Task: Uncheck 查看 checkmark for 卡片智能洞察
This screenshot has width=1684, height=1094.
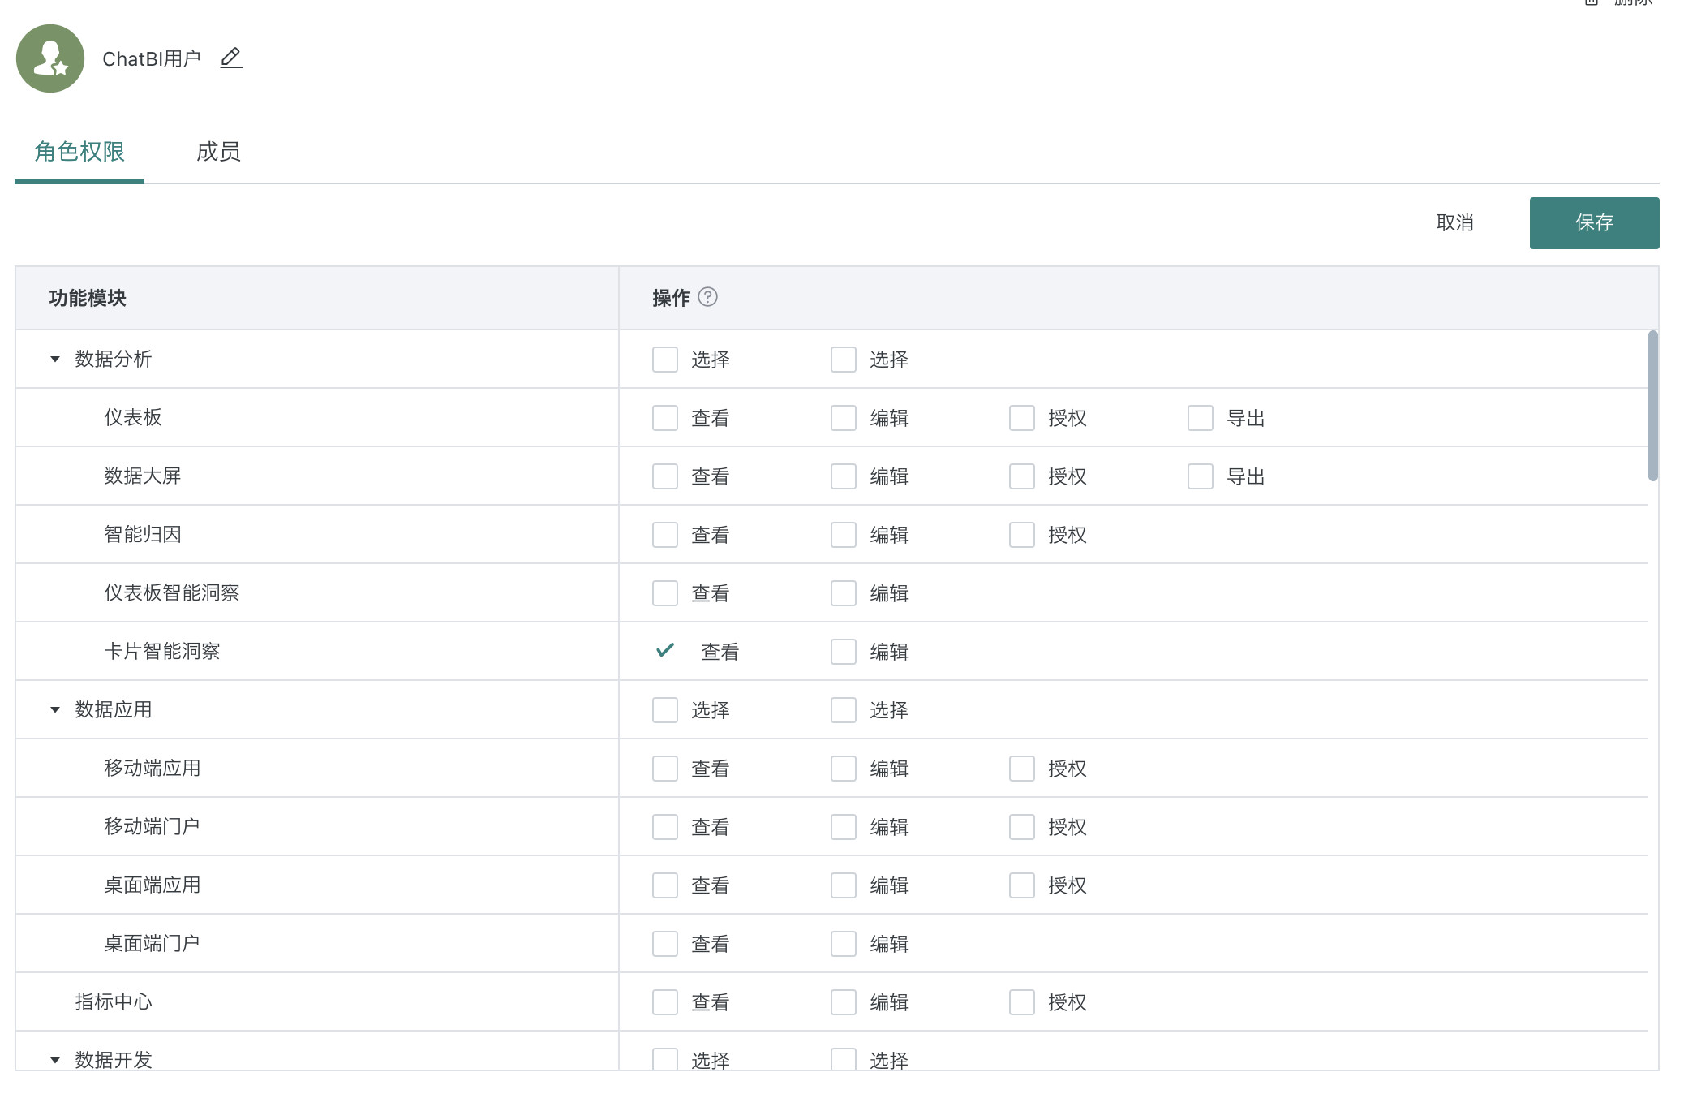Action: (x=665, y=651)
